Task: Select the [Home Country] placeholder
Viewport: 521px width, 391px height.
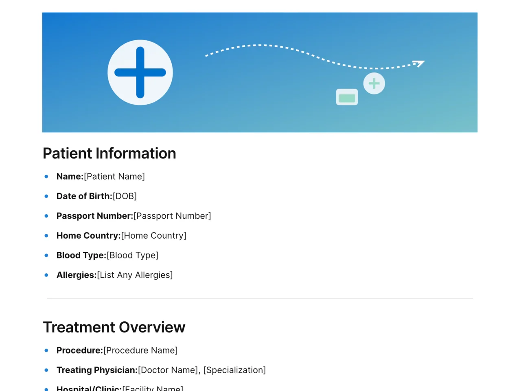Action: tap(154, 235)
